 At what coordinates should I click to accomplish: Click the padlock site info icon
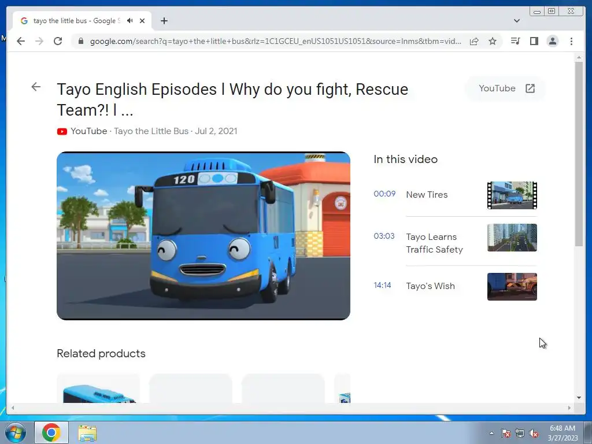point(81,41)
